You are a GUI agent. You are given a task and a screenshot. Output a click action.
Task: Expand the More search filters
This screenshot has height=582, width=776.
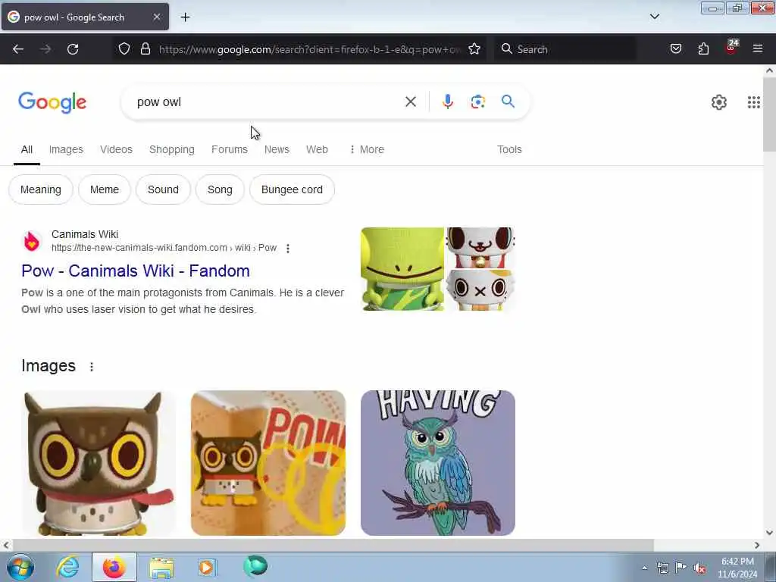pyautogui.click(x=367, y=149)
